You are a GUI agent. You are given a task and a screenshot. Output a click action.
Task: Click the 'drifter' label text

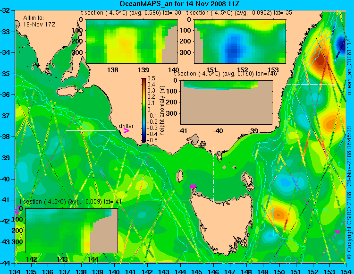point(126,126)
